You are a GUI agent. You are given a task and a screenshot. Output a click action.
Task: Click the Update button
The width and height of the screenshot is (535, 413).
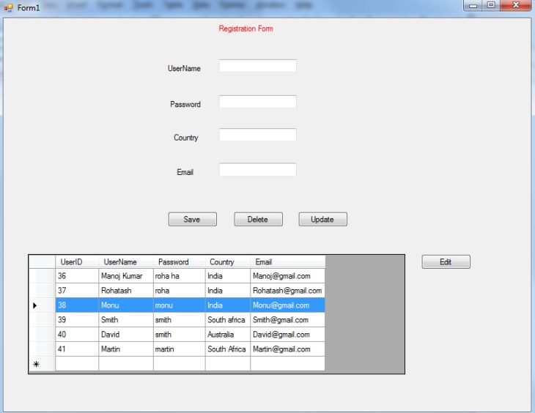(x=322, y=219)
